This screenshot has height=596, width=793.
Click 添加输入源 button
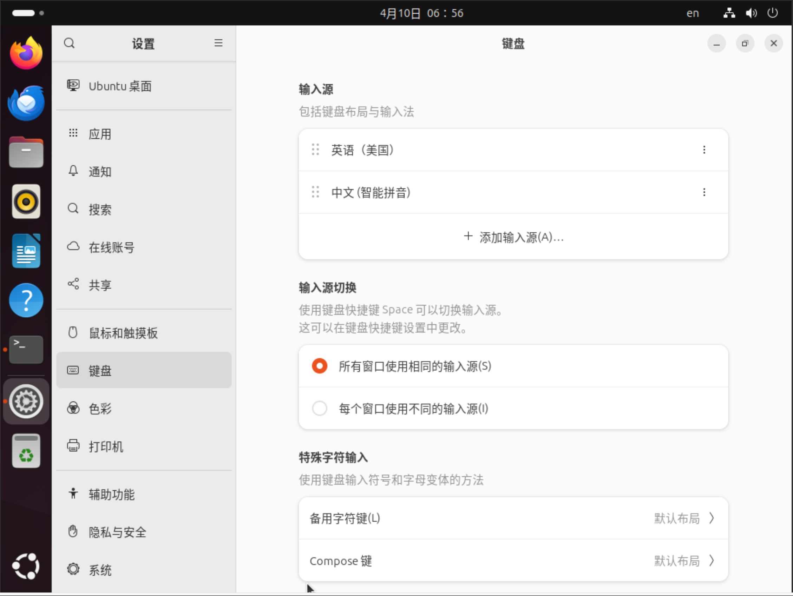[x=513, y=237]
